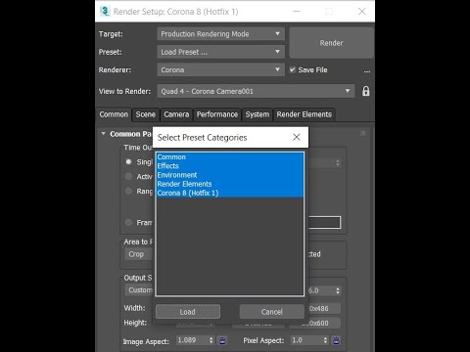Select the Environment preset category
Screen dimensions: 470x352
[230, 175]
